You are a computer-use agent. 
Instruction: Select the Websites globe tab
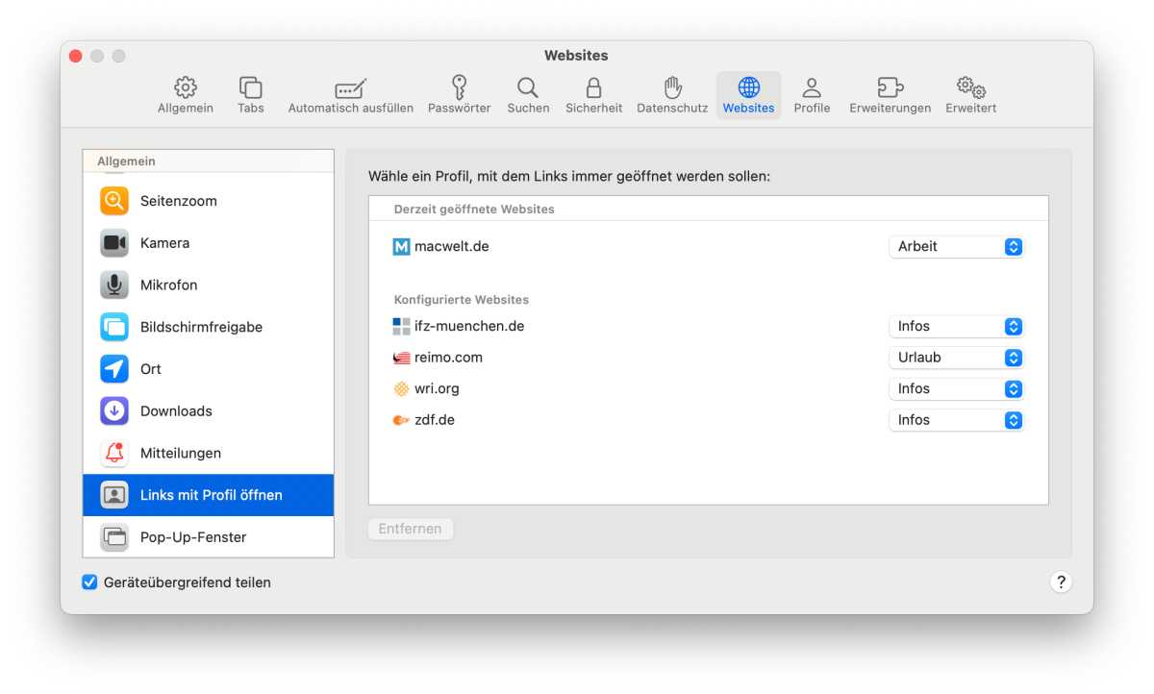[x=749, y=95]
